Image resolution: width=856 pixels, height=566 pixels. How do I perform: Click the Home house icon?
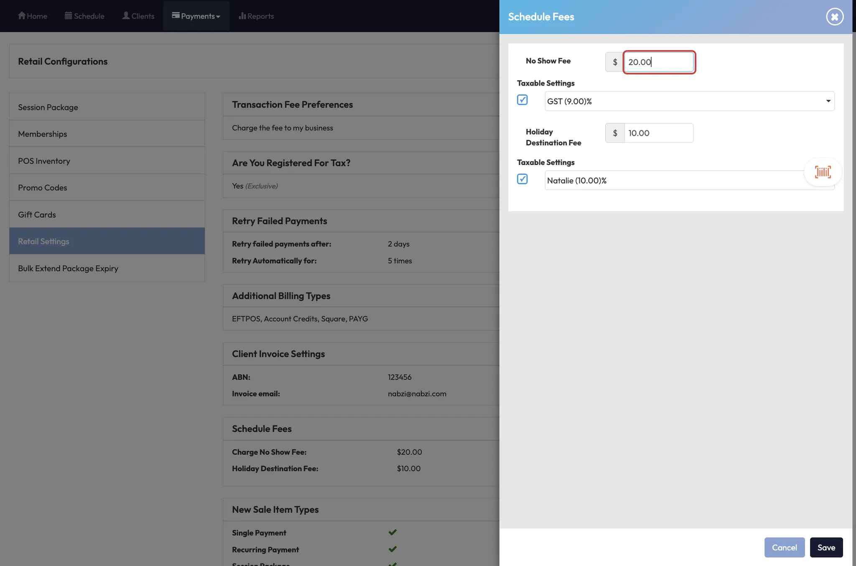pyautogui.click(x=22, y=15)
